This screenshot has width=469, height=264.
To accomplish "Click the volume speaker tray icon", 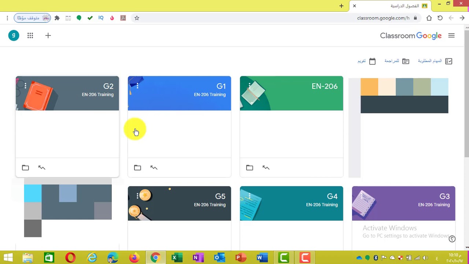I will [x=425, y=258].
